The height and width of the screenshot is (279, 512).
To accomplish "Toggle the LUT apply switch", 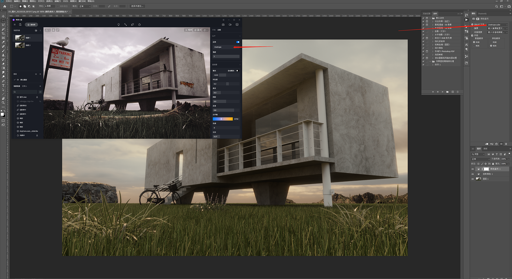I will [x=238, y=42].
